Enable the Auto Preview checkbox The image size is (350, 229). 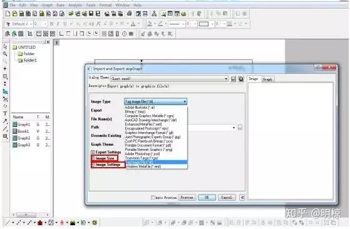tap(153, 197)
